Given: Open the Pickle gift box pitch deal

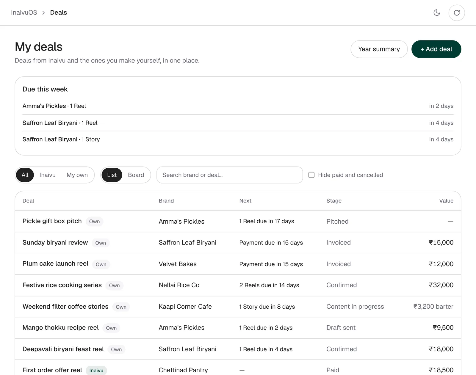Looking at the screenshot, I should point(52,221).
